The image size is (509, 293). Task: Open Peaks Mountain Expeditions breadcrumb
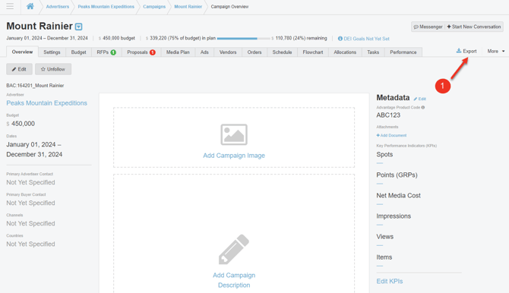coord(106,7)
